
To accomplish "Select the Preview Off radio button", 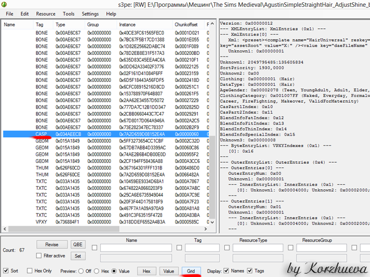I will click(82, 270).
